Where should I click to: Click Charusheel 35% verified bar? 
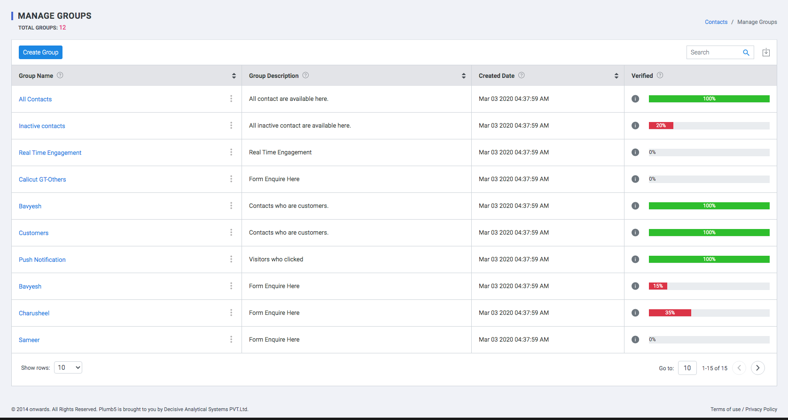[x=670, y=313]
